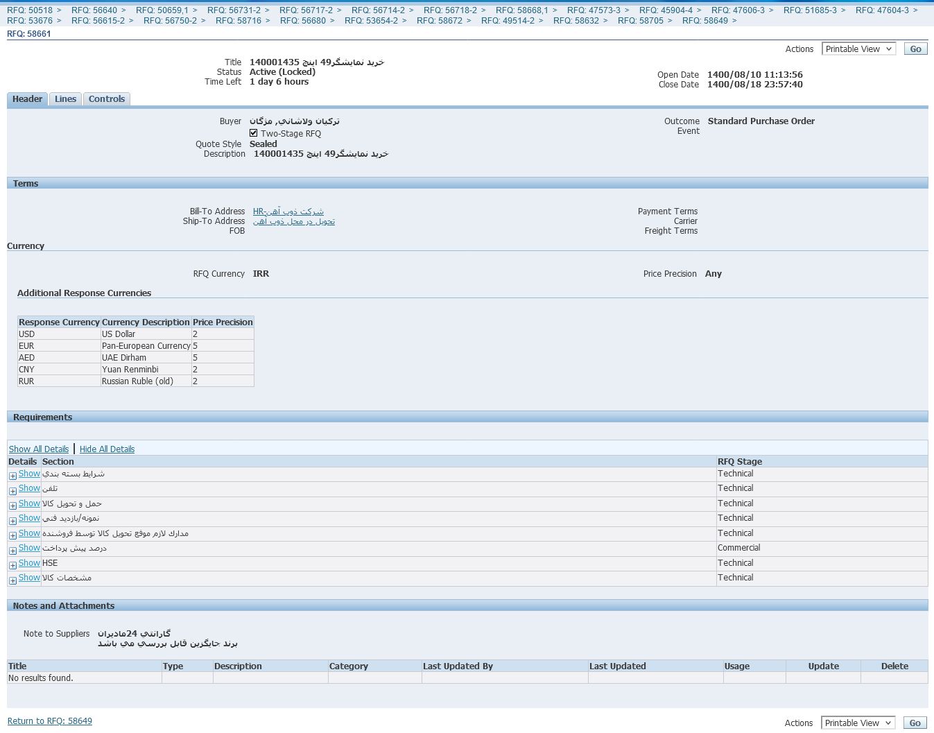This screenshot has height=733, width=934.
Task: Open the bottom Actions Printable View dropdown
Action: tap(858, 723)
